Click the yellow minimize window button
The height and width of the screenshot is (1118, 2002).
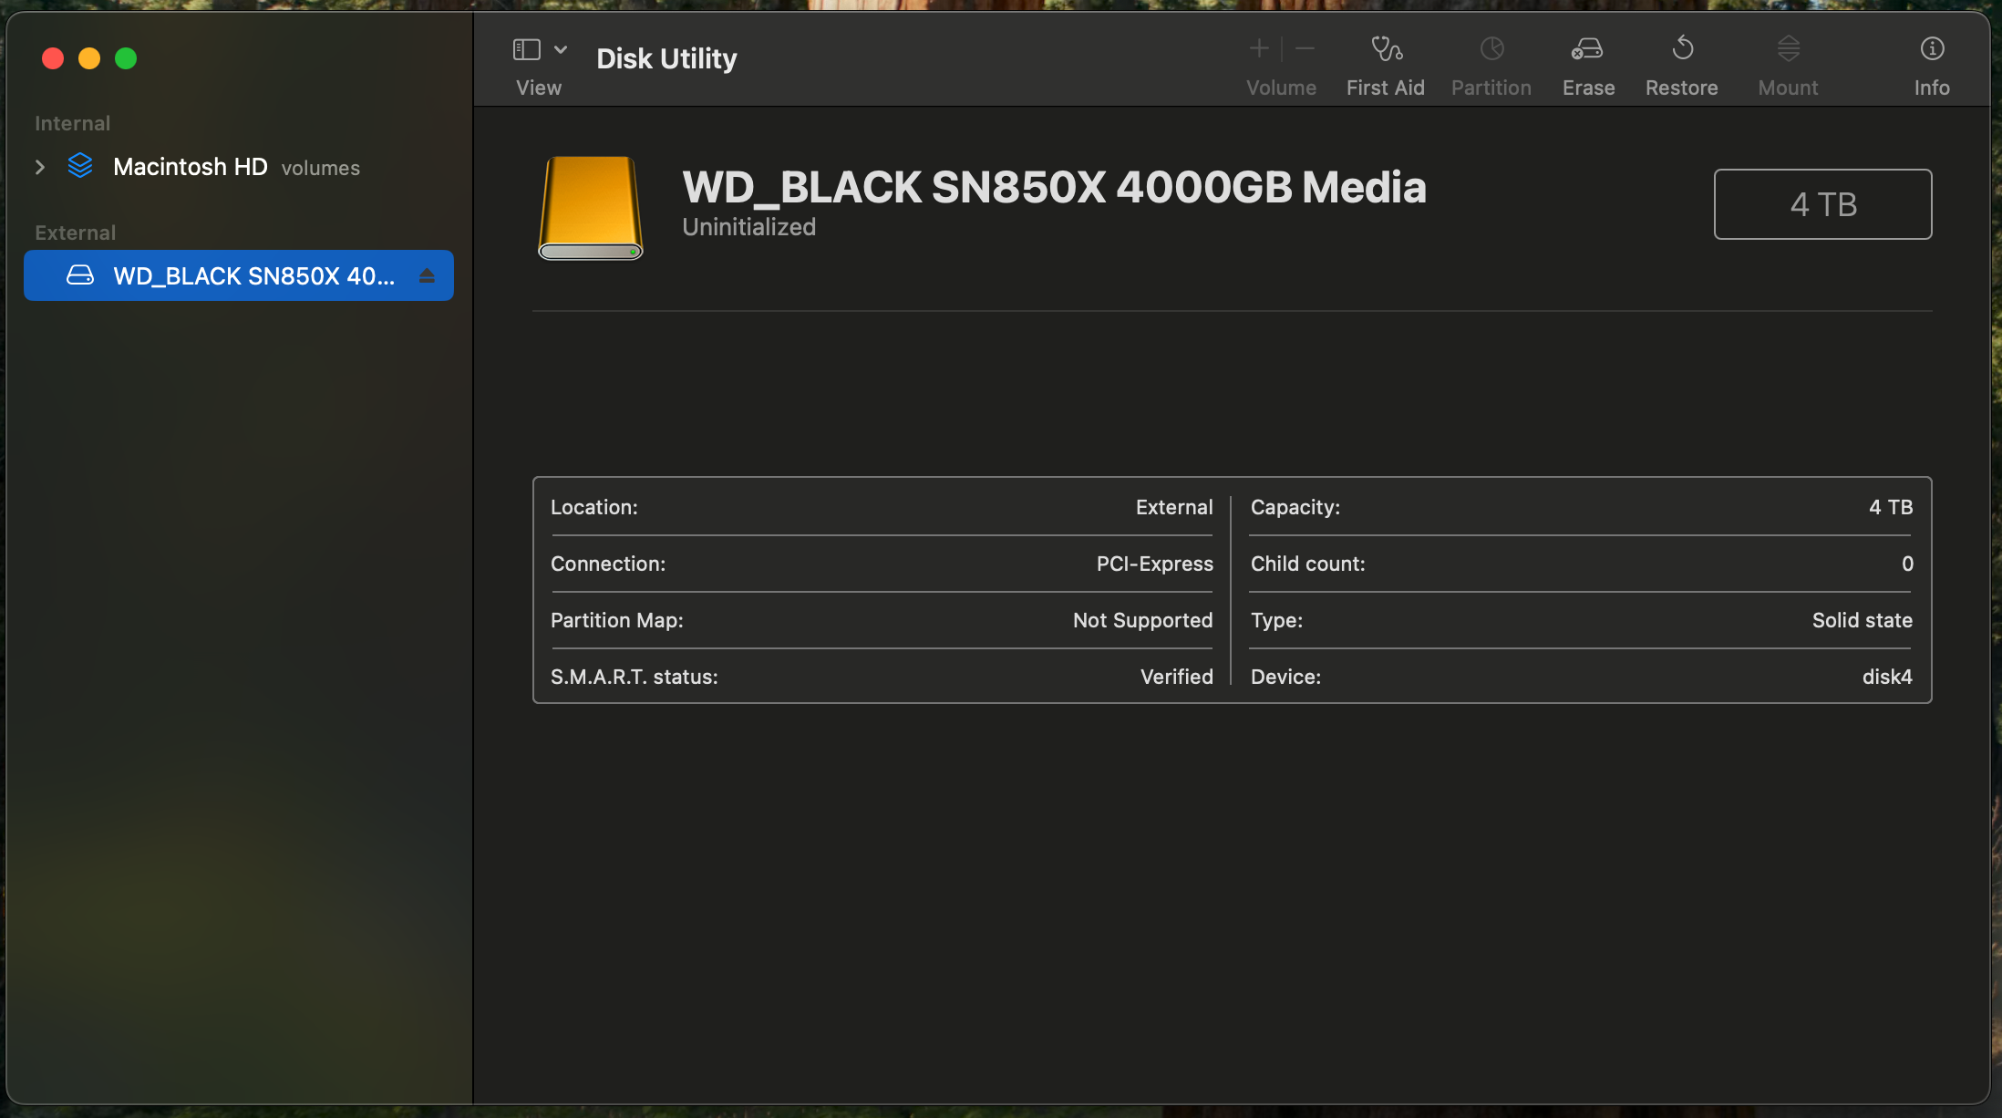89,58
